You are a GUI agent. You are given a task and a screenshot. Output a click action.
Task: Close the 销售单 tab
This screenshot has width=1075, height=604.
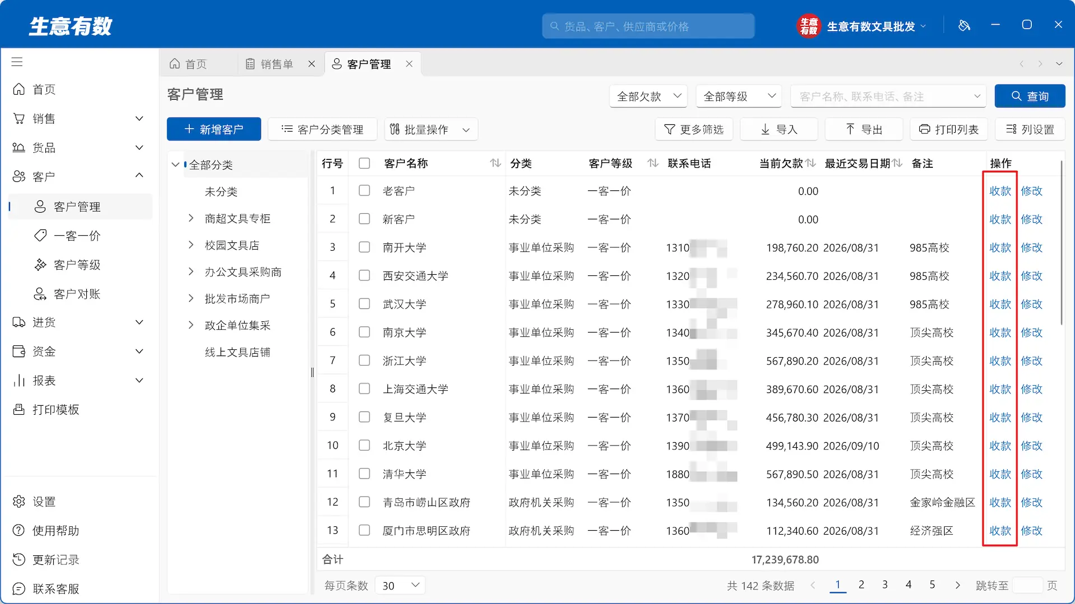coord(312,64)
